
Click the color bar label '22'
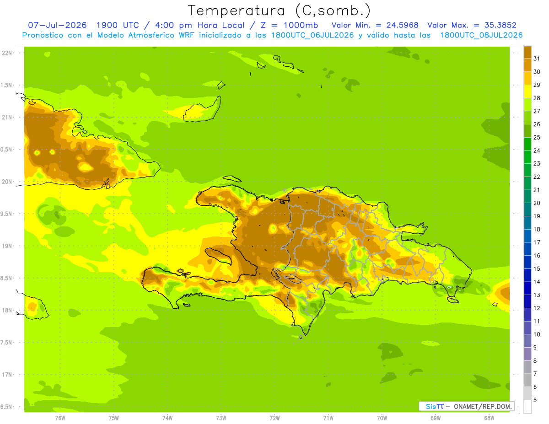[x=537, y=177]
